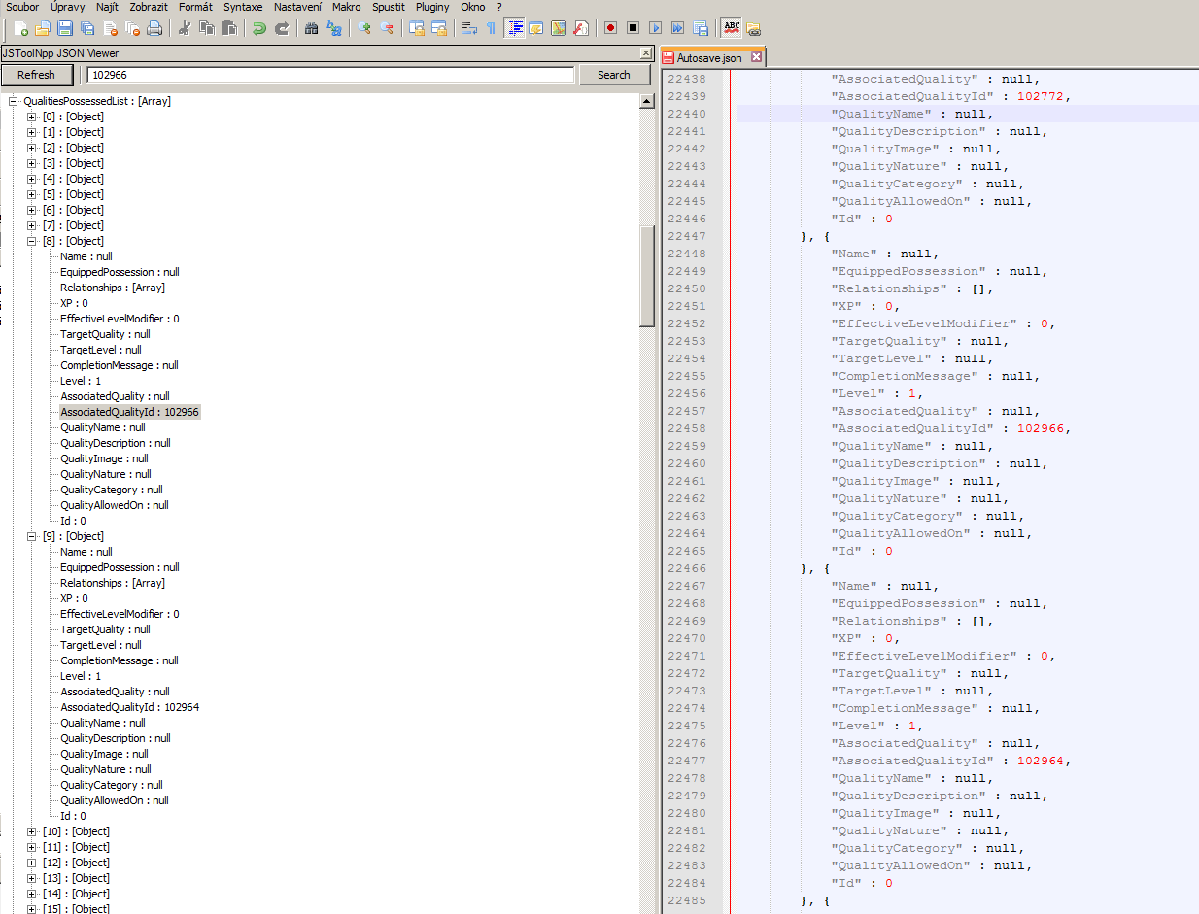The image size is (1199, 914).
Task: Click the Close All documents toolbar icon
Action: [x=133, y=28]
